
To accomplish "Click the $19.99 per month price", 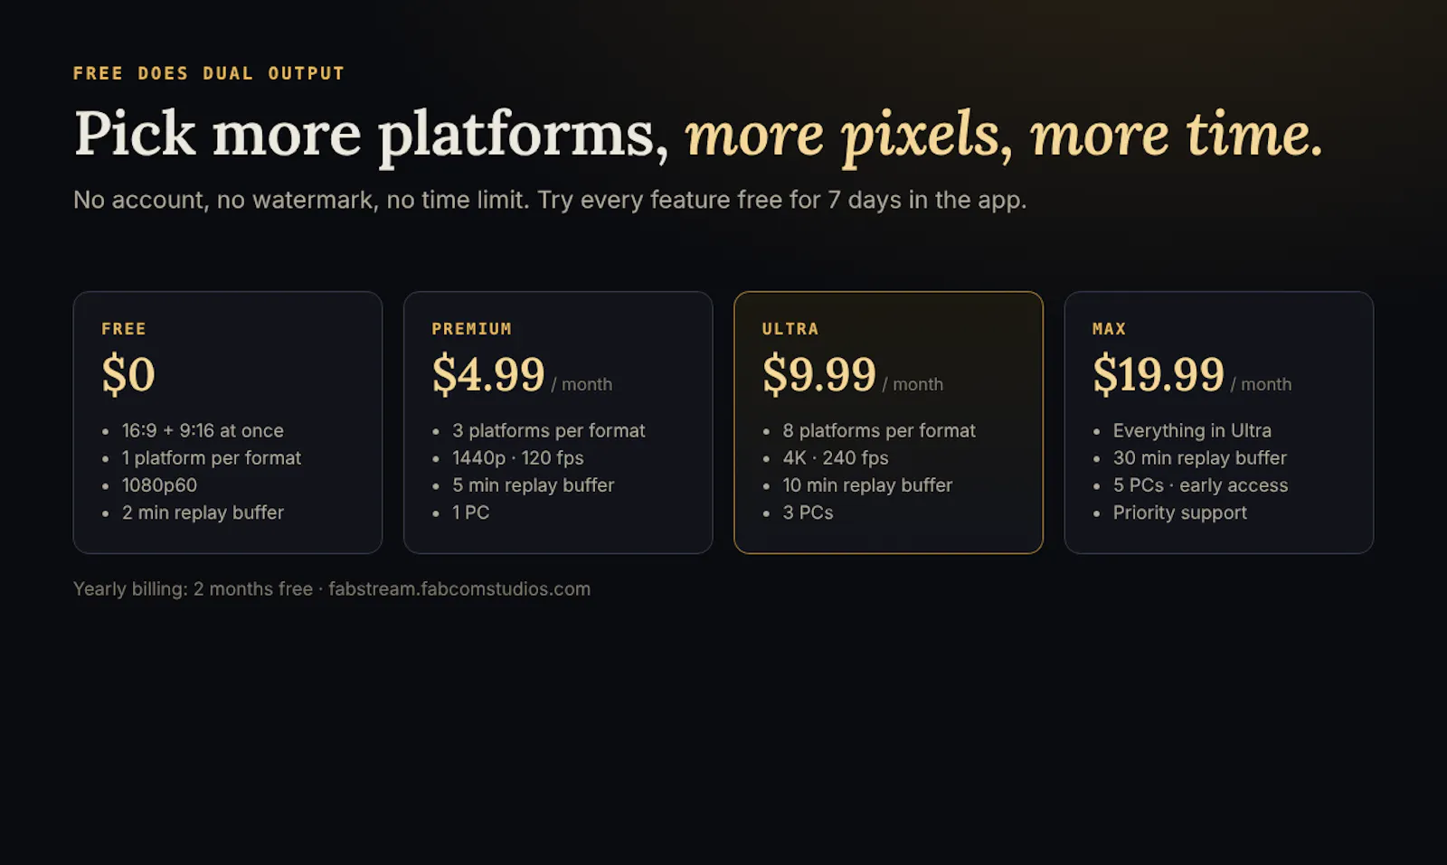I will pyautogui.click(x=1192, y=374).
